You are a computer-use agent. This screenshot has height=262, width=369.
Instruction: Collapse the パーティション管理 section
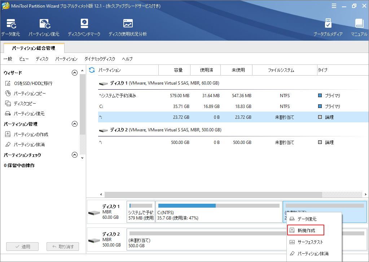click(75, 124)
